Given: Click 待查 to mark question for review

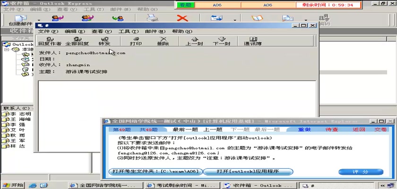Looking at the screenshot, I should tap(332, 129).
